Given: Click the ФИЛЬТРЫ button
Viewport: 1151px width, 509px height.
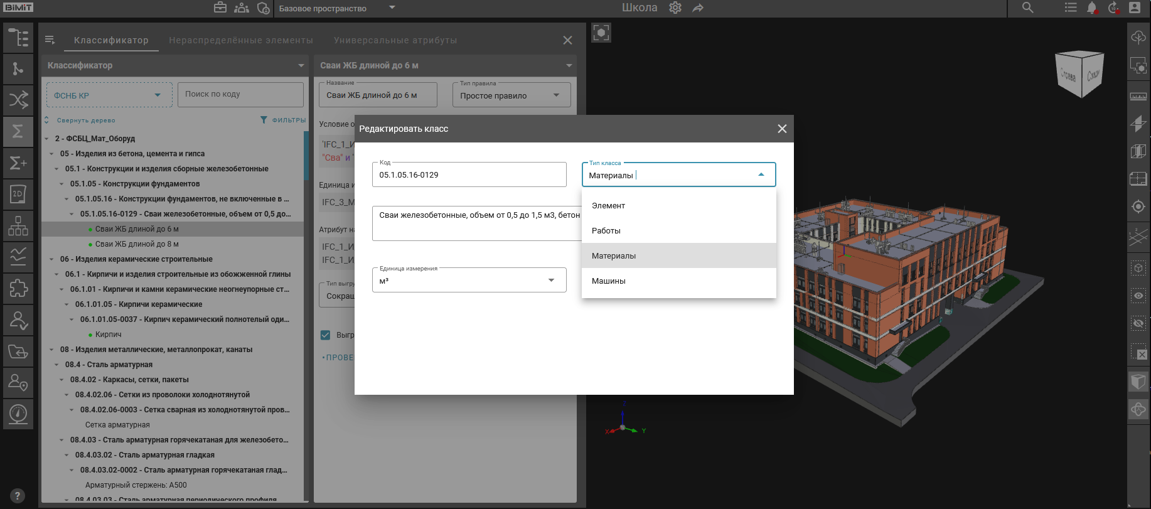Looking at the screenshot, I should (283, 120).
